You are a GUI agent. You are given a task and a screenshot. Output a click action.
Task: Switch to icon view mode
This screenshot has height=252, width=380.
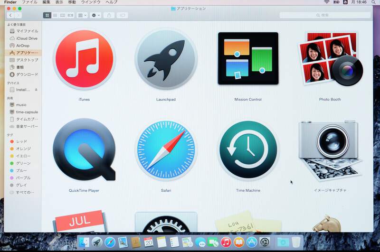click(47, 15)
